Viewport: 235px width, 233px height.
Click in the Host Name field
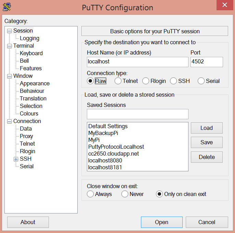[x=138, y=62]
